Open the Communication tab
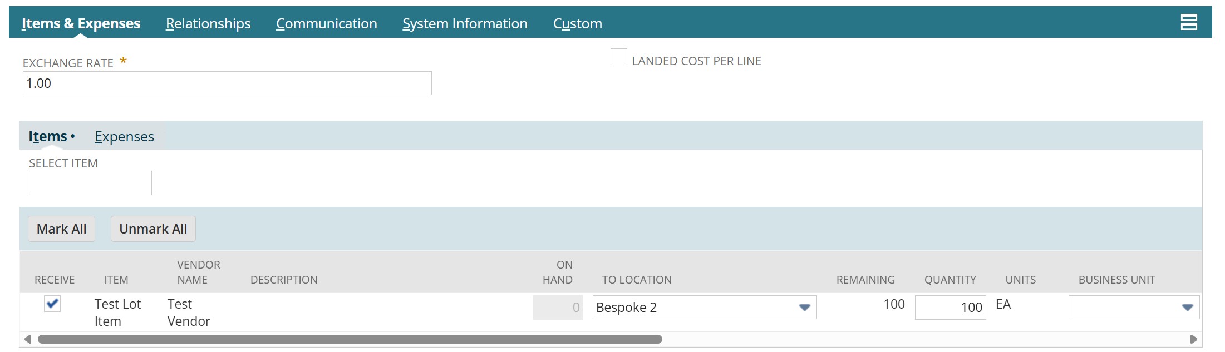This screenshot has width=1225, height=352. (327, 23)
